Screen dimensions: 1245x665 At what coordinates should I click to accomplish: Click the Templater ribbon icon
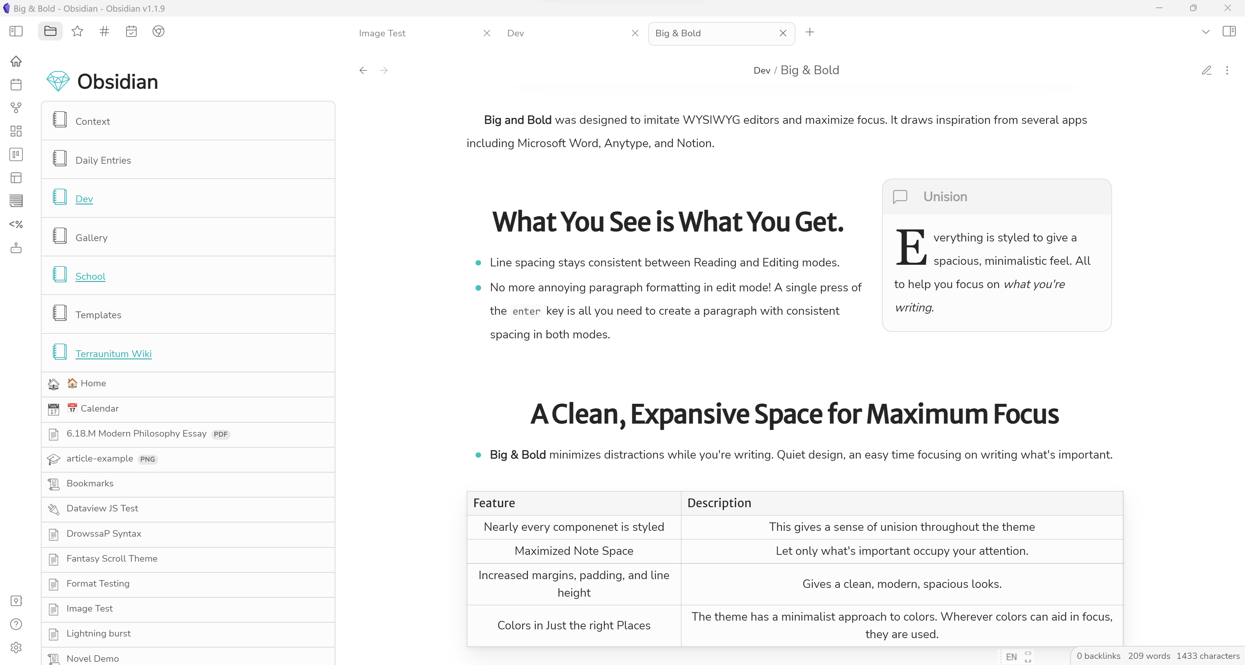[x=16, y=224]
